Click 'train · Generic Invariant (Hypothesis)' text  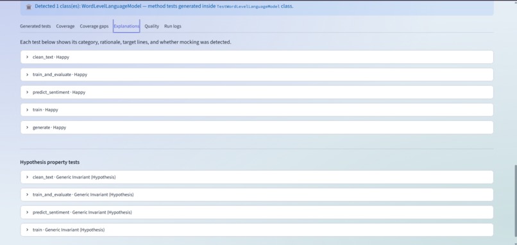click(x=68, y=230)
